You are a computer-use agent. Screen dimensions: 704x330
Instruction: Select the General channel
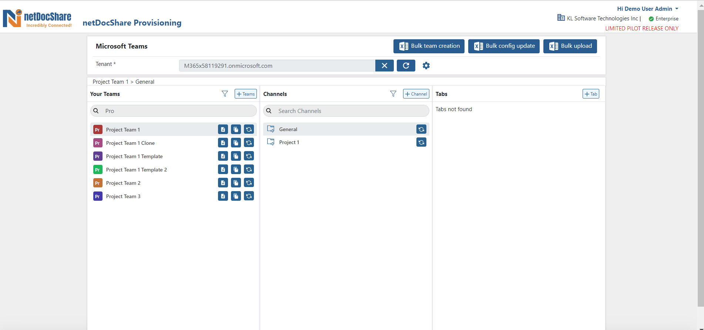coord(346,129)
